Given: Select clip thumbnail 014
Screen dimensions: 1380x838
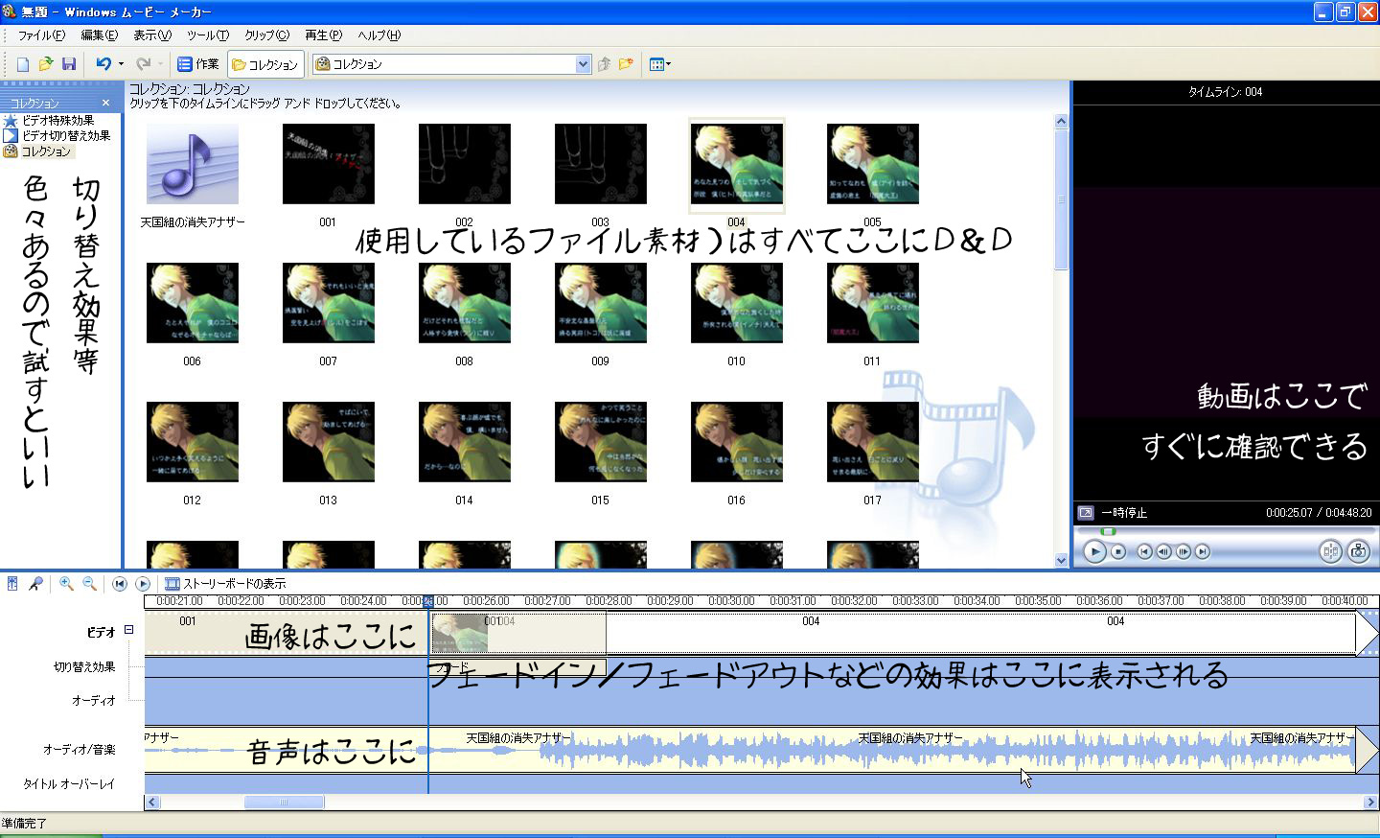Looking at the screenshot, I should point(464,442).
